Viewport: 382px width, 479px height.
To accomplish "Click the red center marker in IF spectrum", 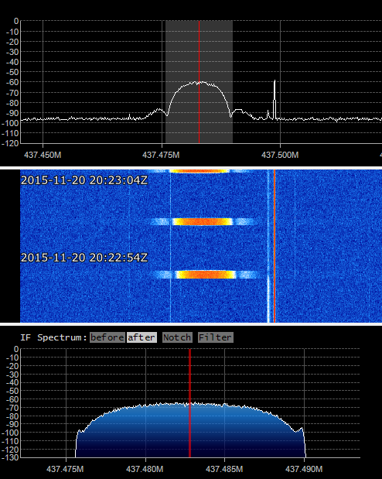I will [x=189, y=403].
